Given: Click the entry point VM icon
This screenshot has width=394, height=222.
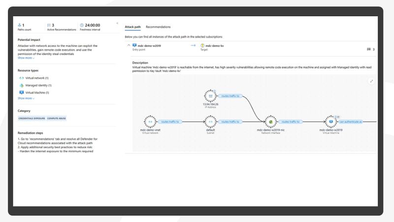Looking at the screenshot, I should (x=134, y=45).
